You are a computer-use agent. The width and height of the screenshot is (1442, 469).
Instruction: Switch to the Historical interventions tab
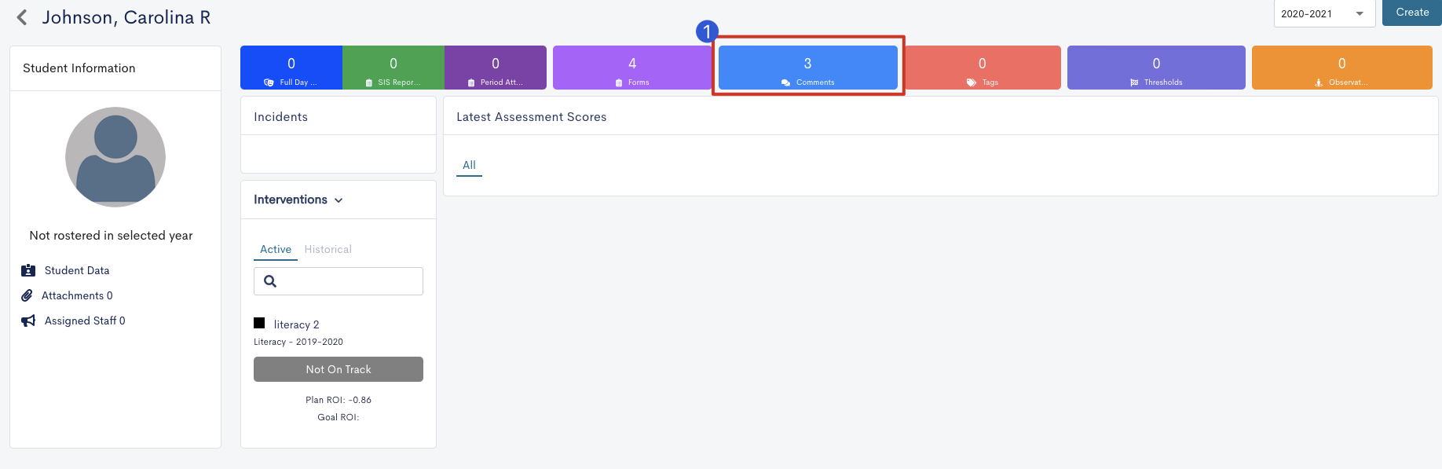pos(328,249)
